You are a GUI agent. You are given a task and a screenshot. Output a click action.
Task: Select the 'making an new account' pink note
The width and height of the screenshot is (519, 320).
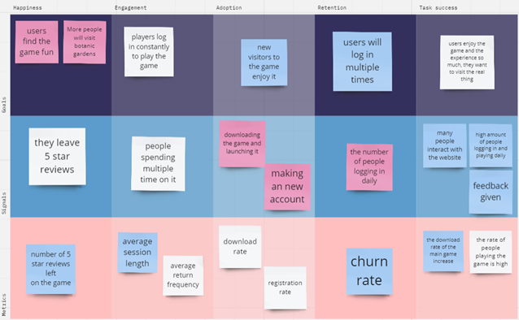[x=287, y=187]
